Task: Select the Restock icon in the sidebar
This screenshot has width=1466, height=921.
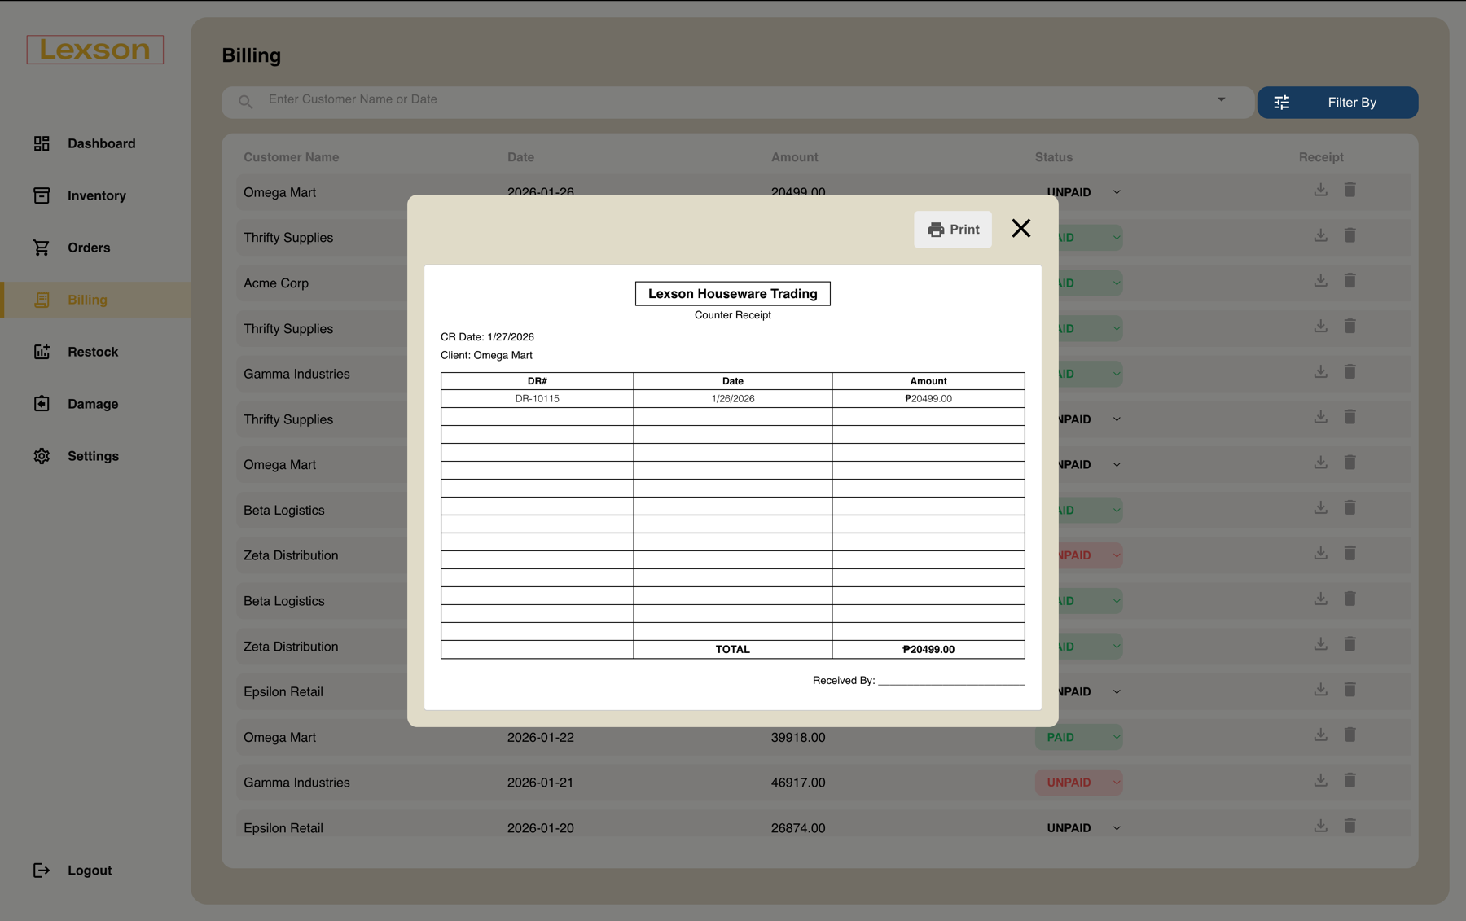Action: (42, 351)
